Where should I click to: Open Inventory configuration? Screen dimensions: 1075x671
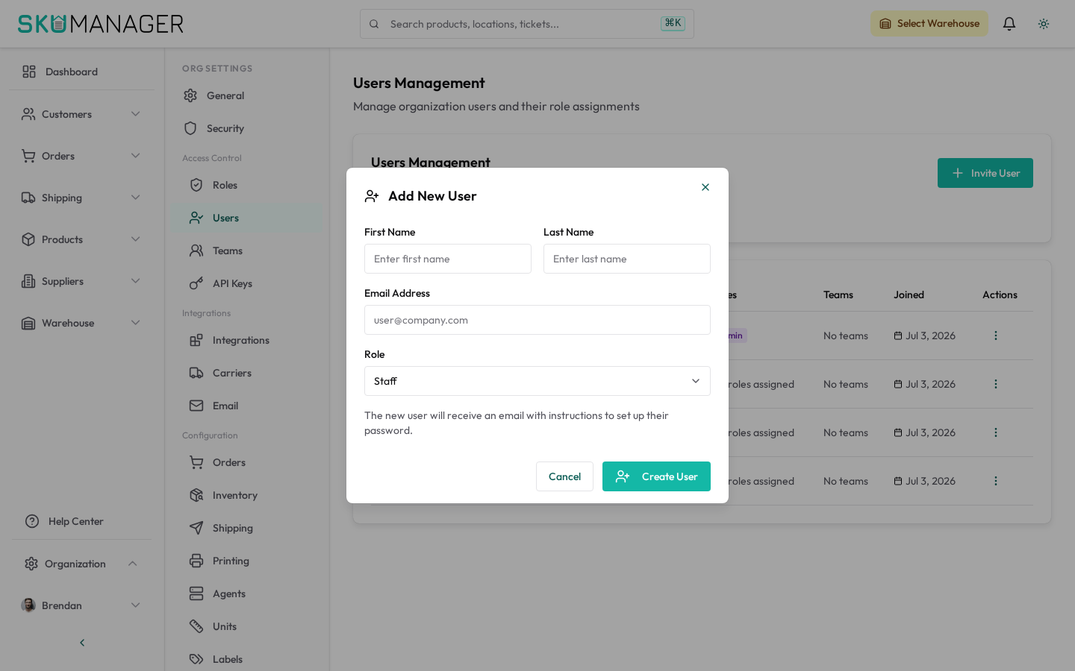click(x=247, y=495)
